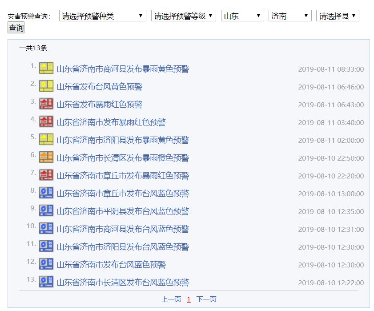Expand the 山东 province dropdown

click(x=242, y=16)
